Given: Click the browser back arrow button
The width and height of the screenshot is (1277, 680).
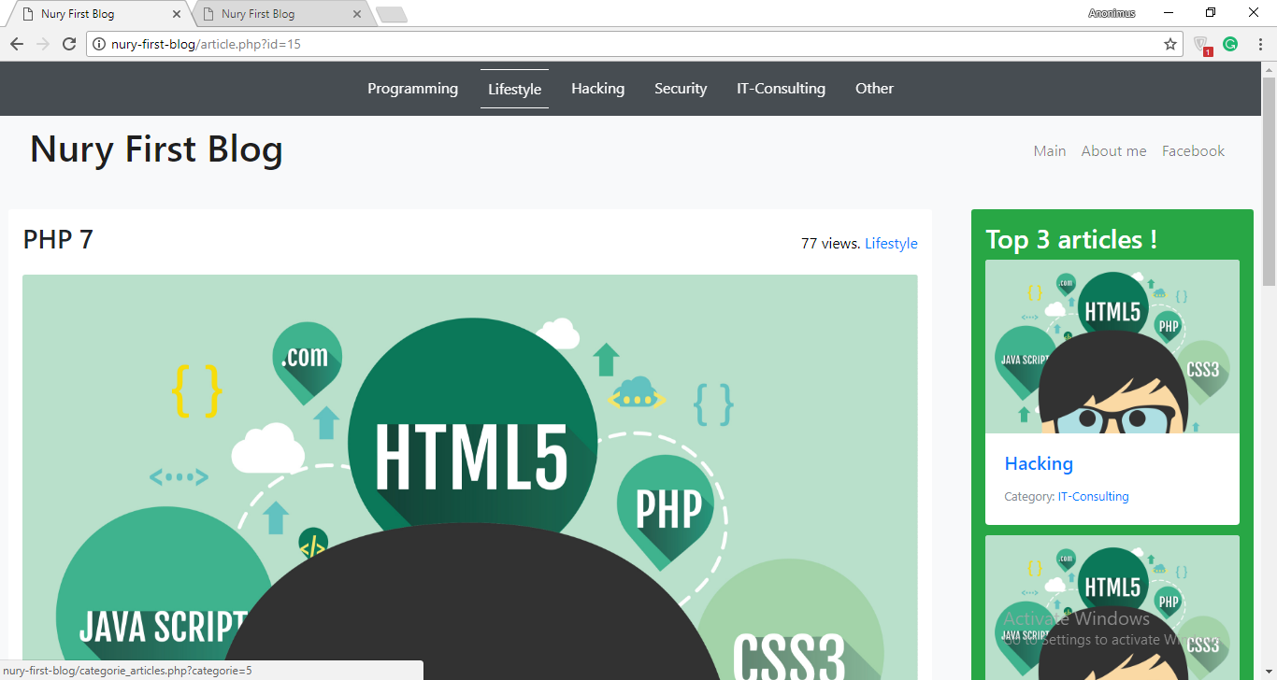Looking at the screenshot, I should [x=17, y=44].
